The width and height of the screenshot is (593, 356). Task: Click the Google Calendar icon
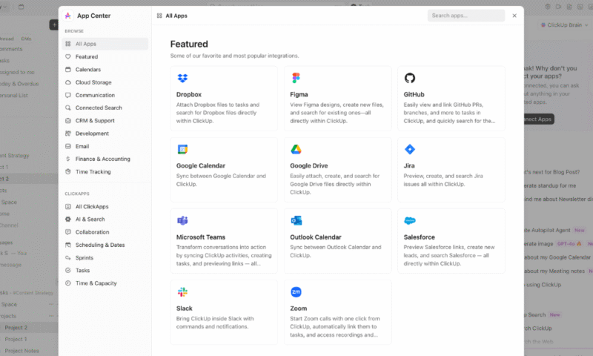[x=182, y=149]
